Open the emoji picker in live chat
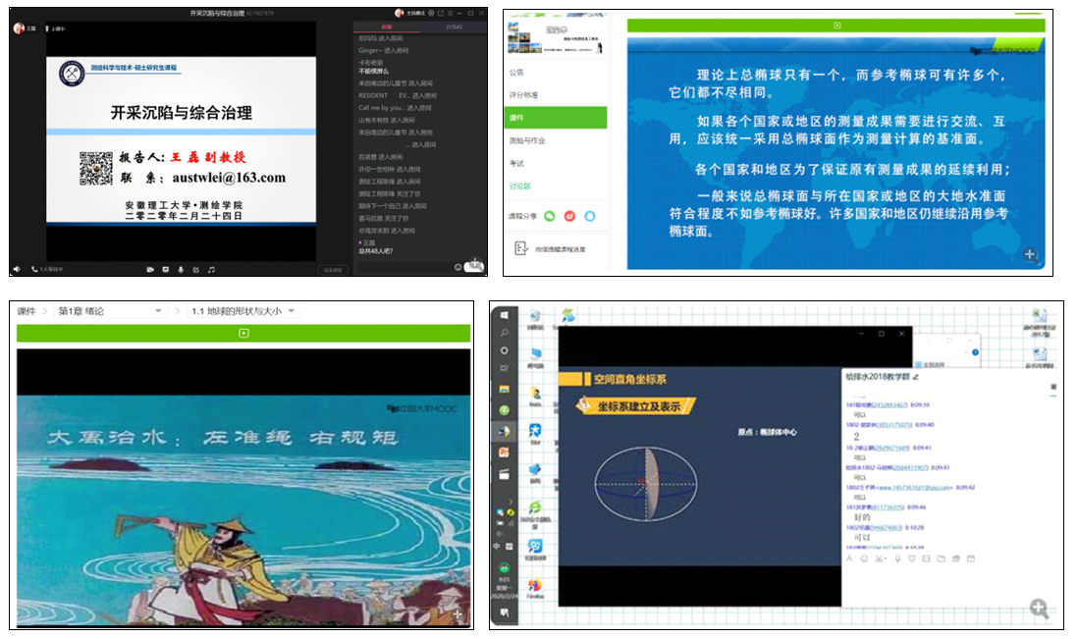The image size is (1078, 639). pos(458,267)
